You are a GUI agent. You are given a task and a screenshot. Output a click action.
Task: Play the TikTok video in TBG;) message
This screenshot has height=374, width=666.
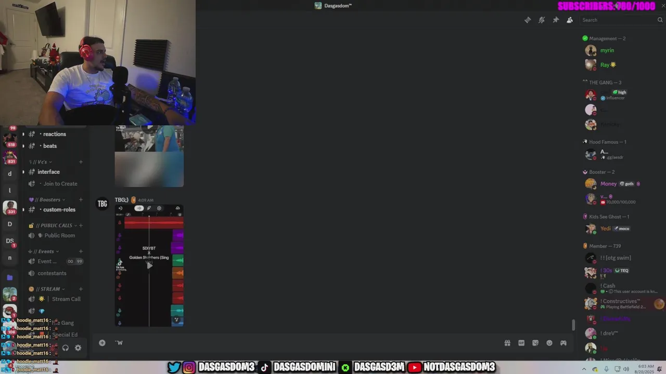149,265
